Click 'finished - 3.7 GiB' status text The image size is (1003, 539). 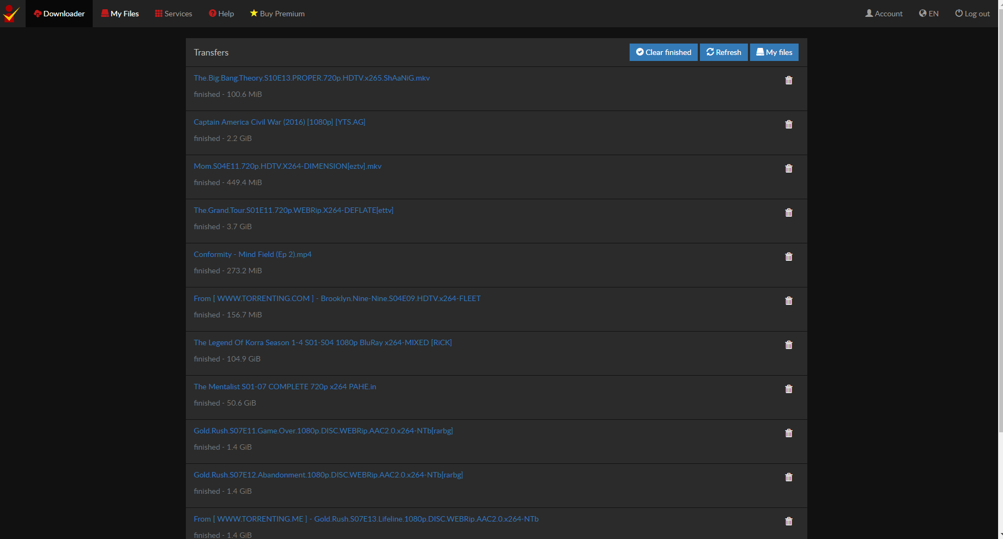[x=223, y=226]
